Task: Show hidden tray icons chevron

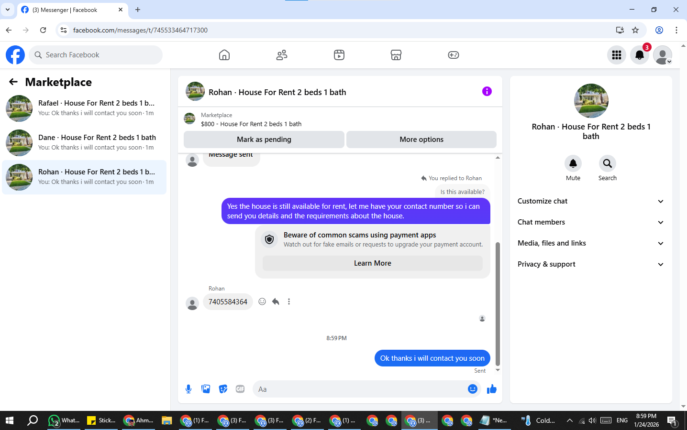Action: pyautogui.click(x=569, y=420)
